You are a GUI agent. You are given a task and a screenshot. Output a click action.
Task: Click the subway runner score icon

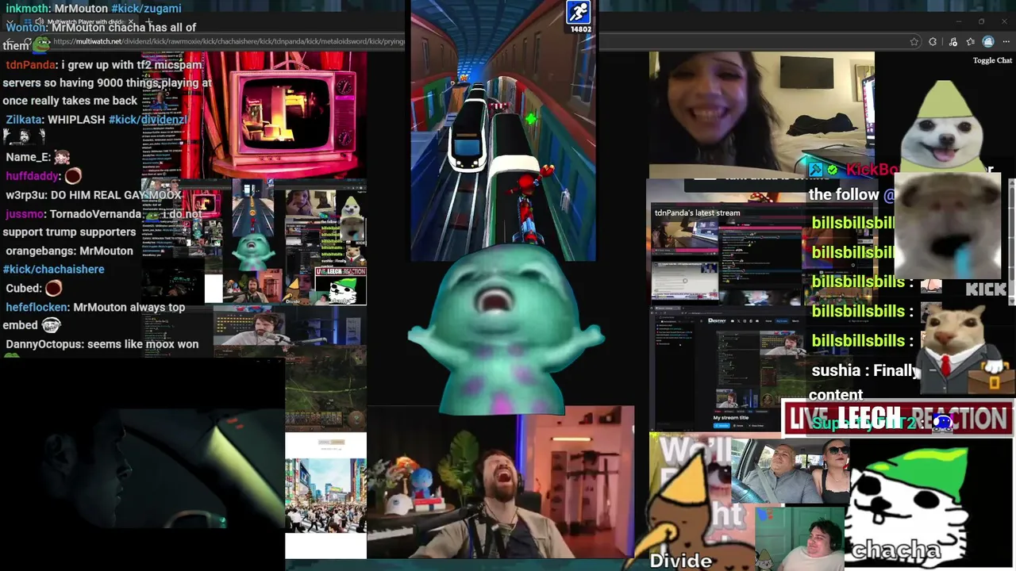[x=578, y=12]
